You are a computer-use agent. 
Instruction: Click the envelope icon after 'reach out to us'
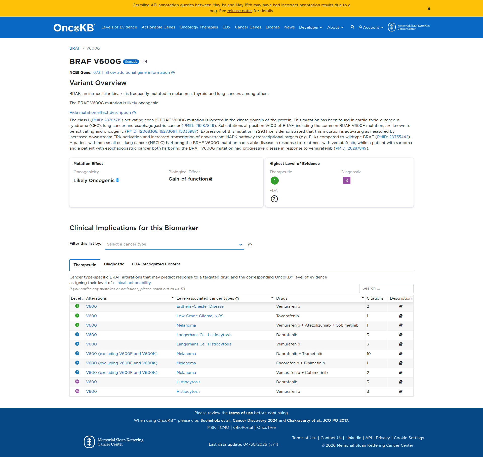[183, 289]
